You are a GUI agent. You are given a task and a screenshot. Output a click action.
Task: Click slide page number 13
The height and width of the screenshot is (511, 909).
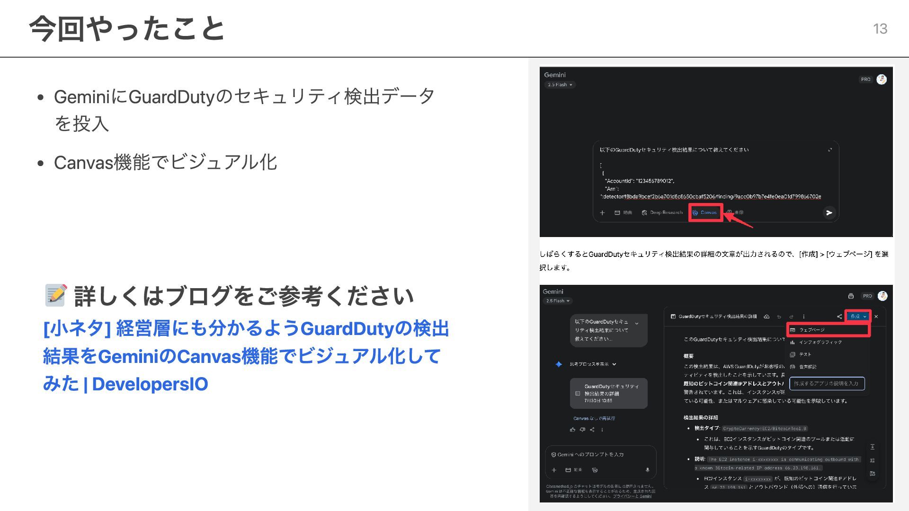880,29
